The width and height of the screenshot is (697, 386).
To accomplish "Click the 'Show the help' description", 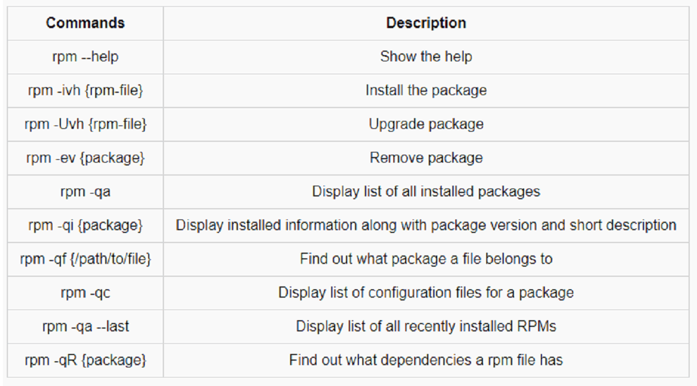I will (x=426, y=57).
